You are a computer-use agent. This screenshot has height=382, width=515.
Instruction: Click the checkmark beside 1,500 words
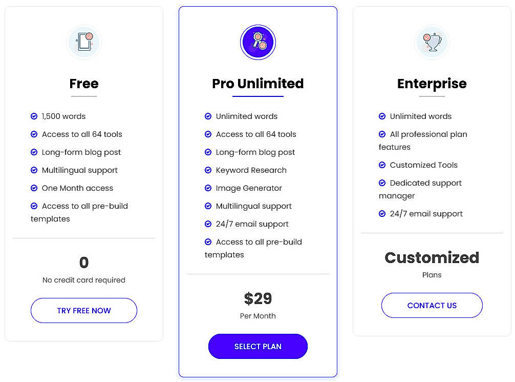(x=34, y=116)
